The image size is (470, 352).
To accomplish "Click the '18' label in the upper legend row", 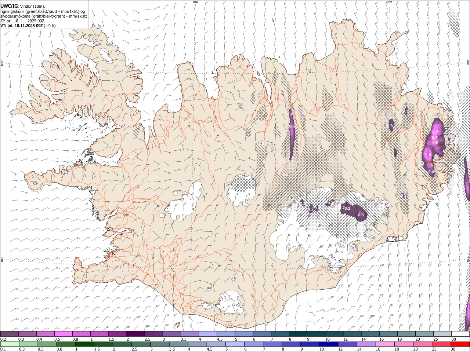I will [400, 339].
